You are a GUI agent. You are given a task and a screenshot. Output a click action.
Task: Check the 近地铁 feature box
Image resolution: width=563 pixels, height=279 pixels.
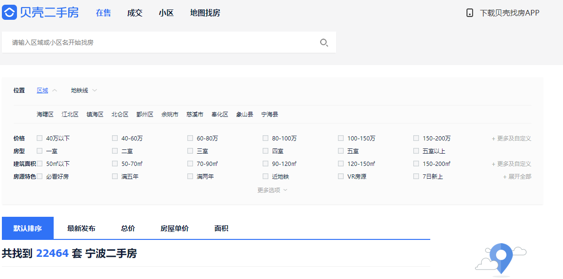pyautogui.click(x=265, y=176)
